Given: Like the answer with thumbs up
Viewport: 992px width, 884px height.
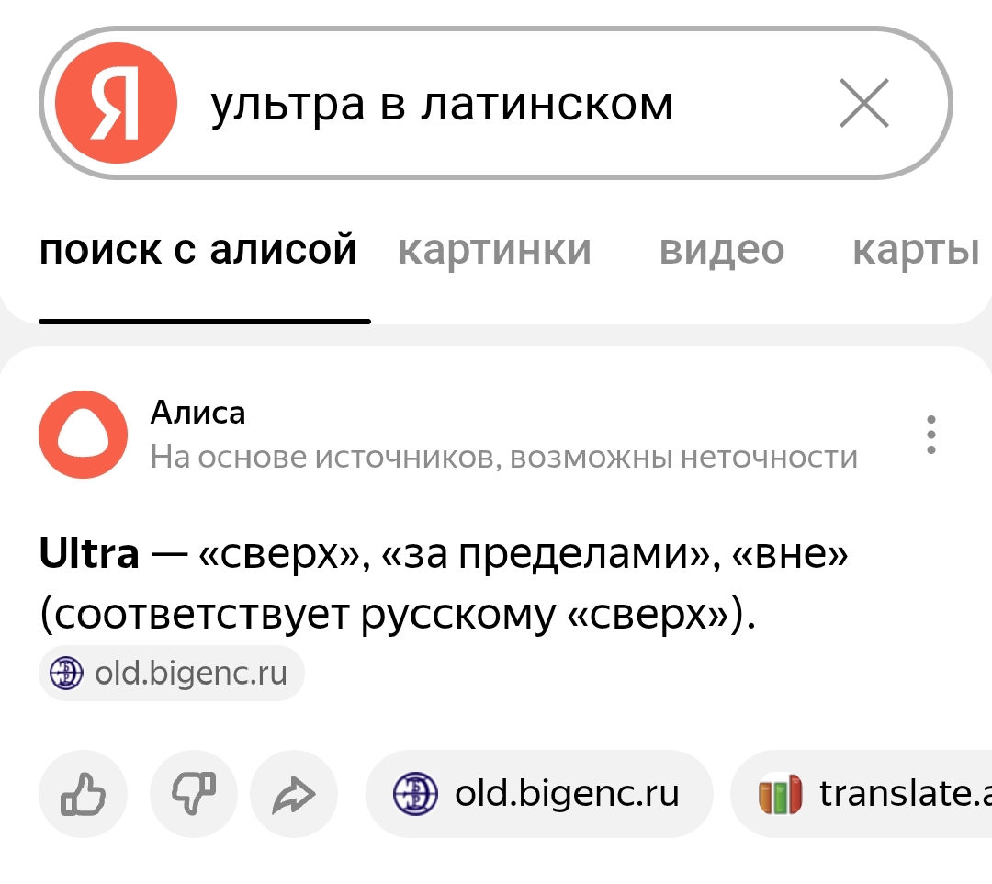Looking at the screenshot, I should [x=83, y=794].
